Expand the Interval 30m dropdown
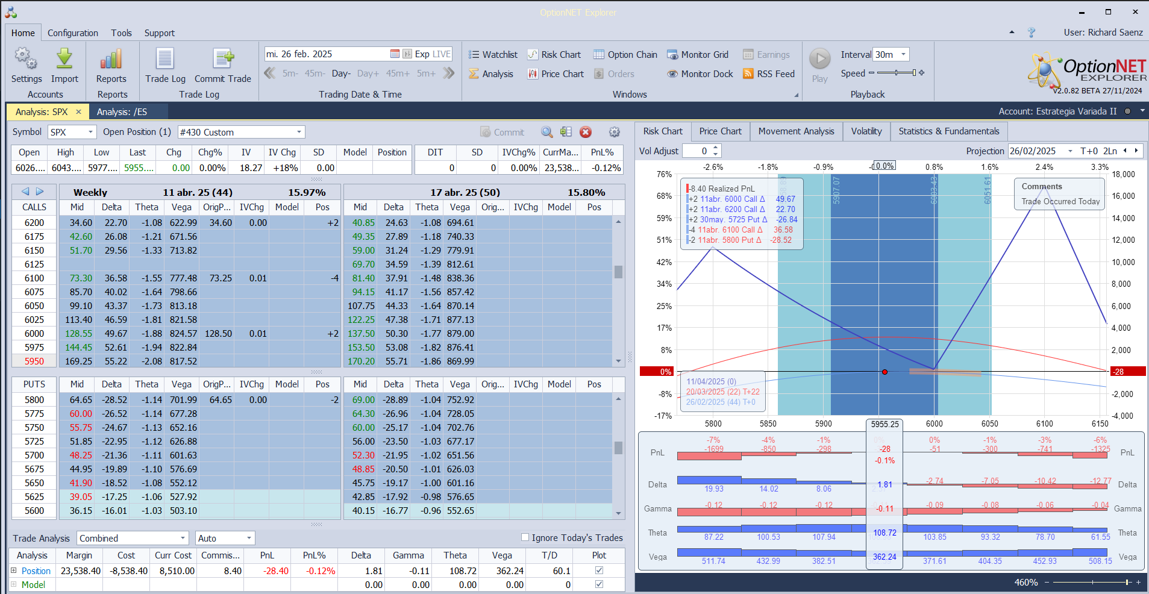The height and width of the screenshot is (594, 1149). point(903,55)
